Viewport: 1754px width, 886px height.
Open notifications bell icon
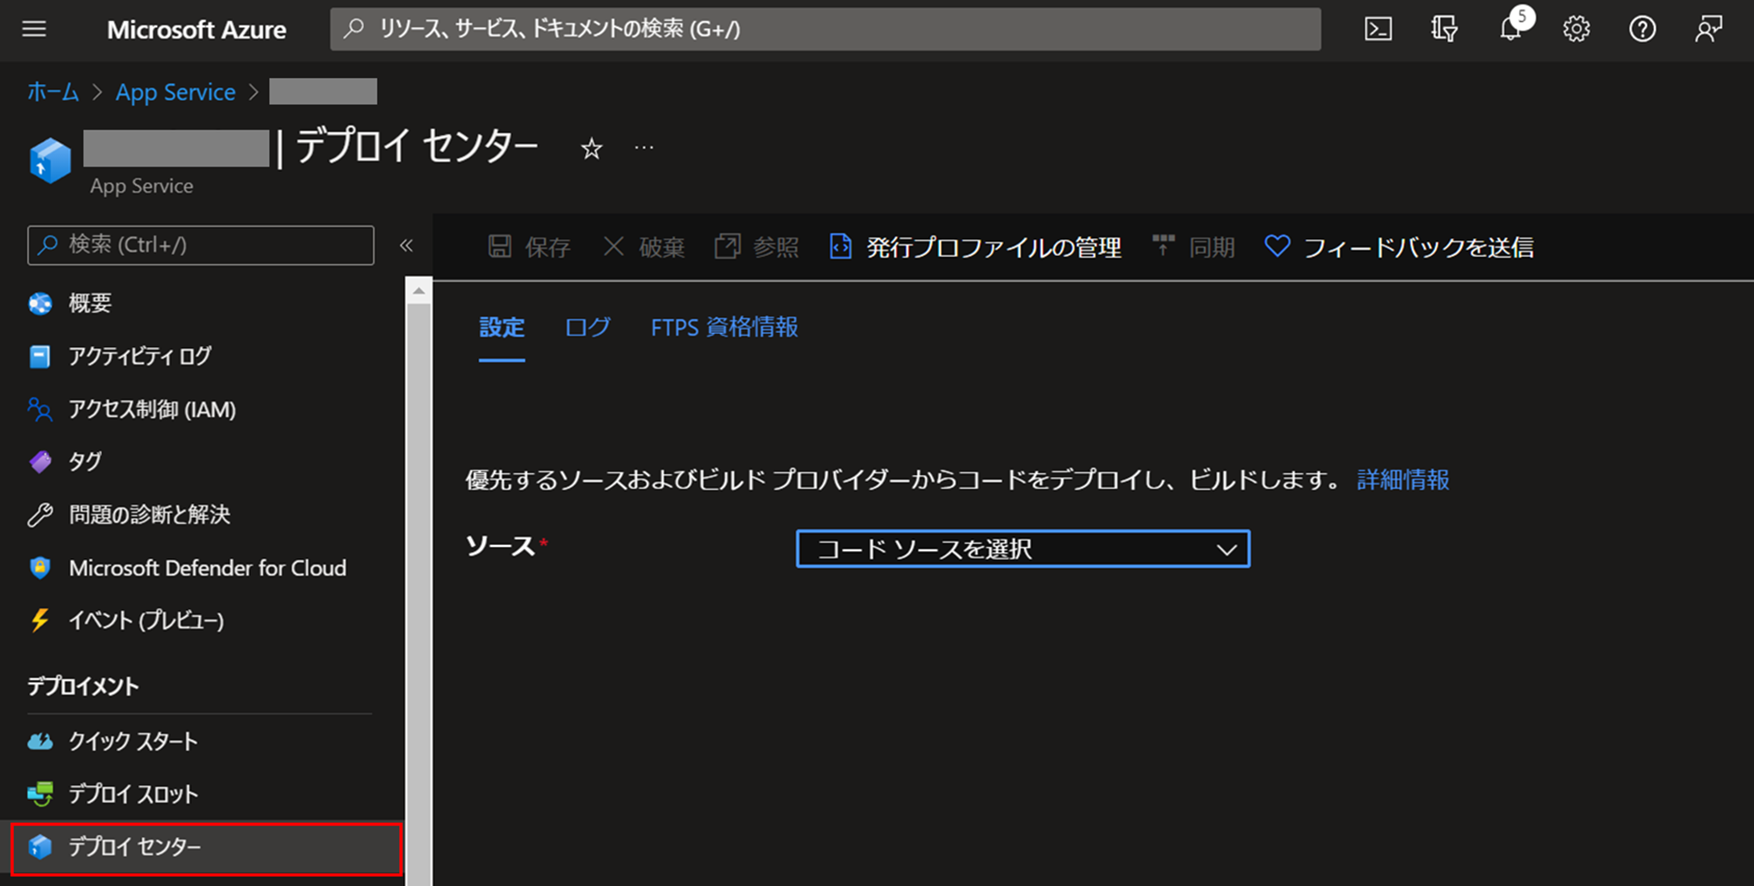coord(1511,28)
